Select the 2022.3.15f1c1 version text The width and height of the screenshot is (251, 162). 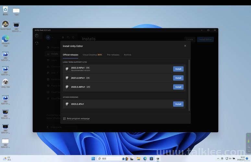78,68
